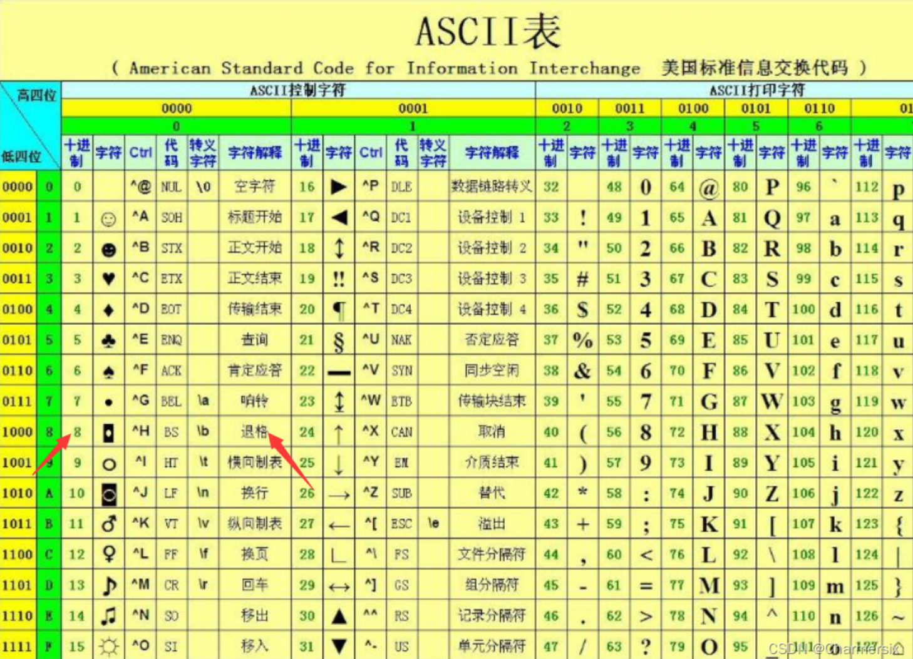Click the diamond symbol character cell
913x659 pixels.
coord(108,309)
